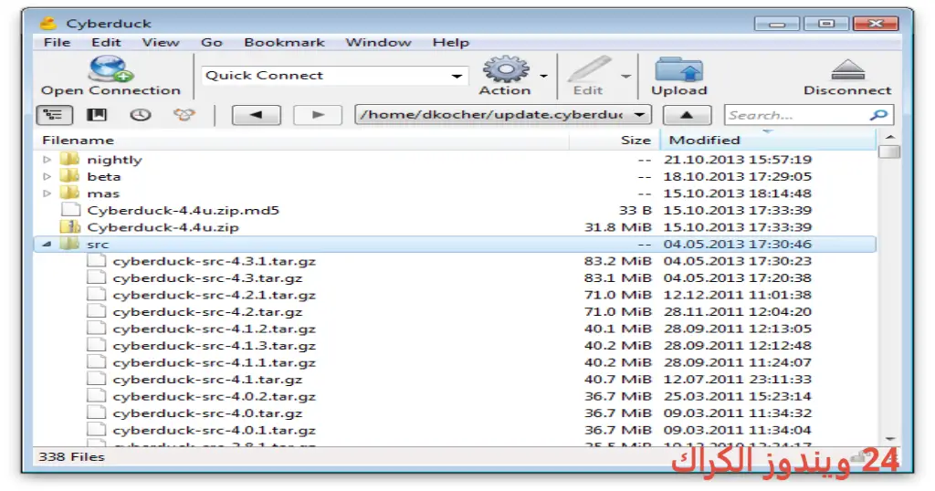Select cyberduck-src-4.0.2.tar.gz file name
This screenshot has width=935, height=491.
click(214, 396)
